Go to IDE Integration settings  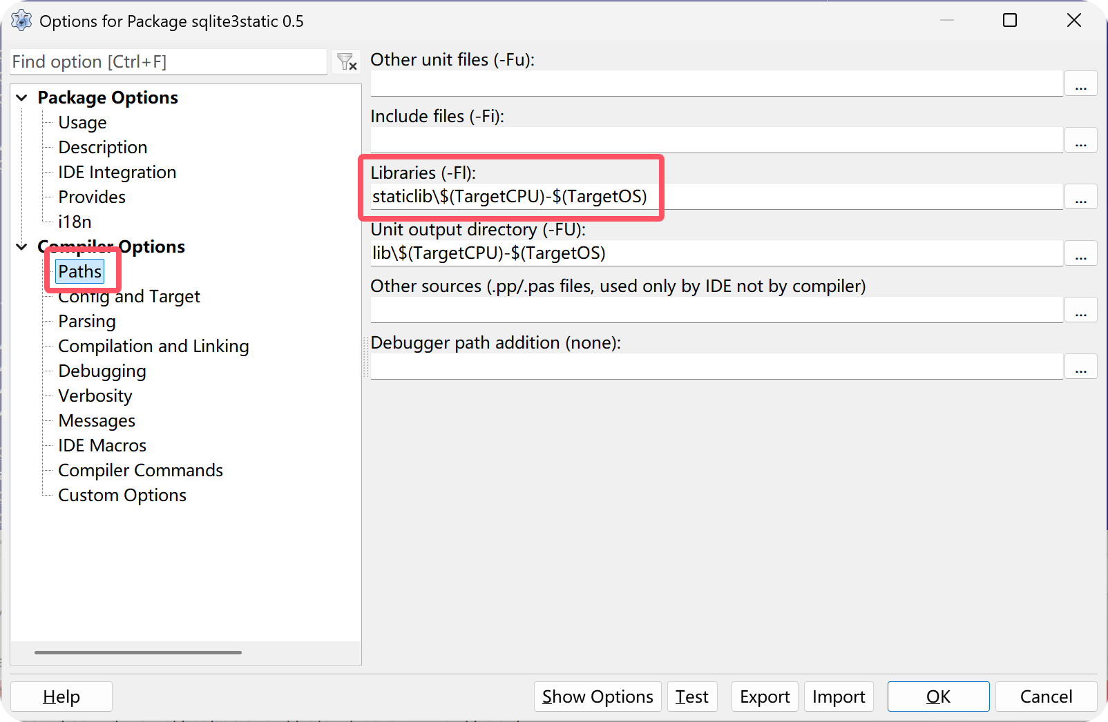117,173
